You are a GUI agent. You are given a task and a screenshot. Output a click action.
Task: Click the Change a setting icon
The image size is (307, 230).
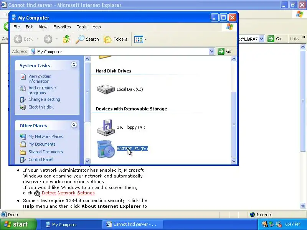click(x=23, y=100)
